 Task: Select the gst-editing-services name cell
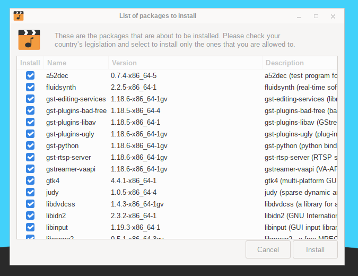tap(76, 99)
